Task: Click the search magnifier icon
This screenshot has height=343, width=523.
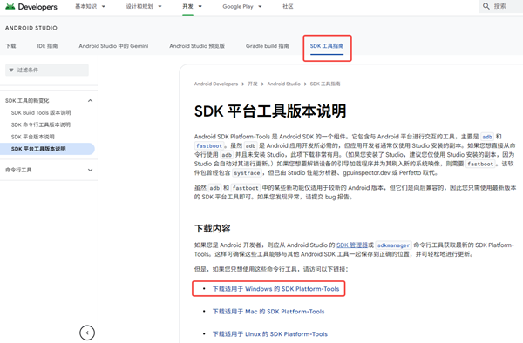Action: click(486, 6)
